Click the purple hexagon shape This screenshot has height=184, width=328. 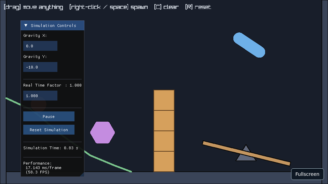(x=102, y=133)
